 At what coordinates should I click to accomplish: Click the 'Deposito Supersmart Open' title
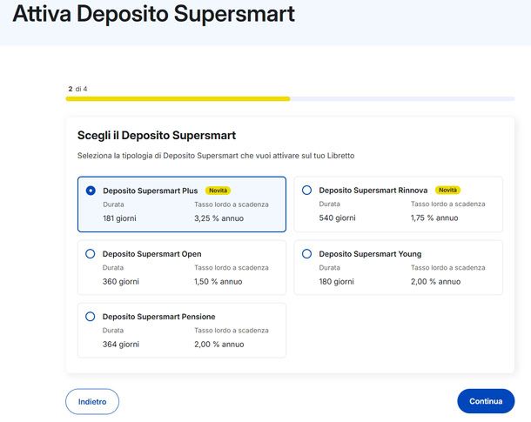[152, 254]
